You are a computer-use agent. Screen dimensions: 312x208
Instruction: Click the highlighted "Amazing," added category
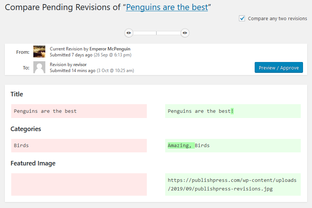coord(179,145)
